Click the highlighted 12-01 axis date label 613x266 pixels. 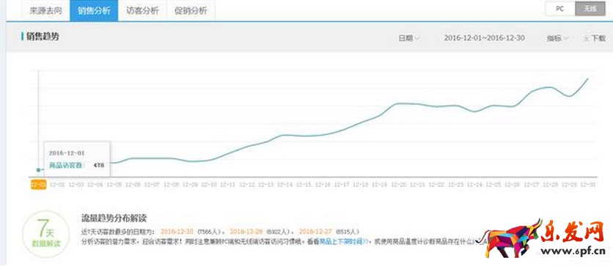pos(38,185)
